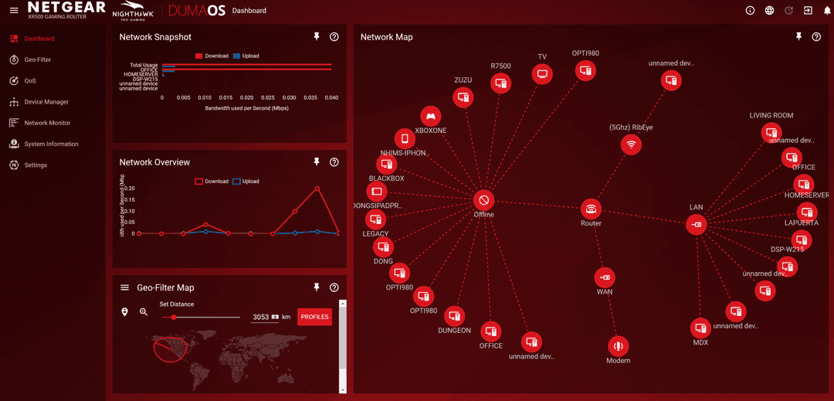
Task: Select the NHIMS-IPHON.. phone node
Action: [405, 139]
